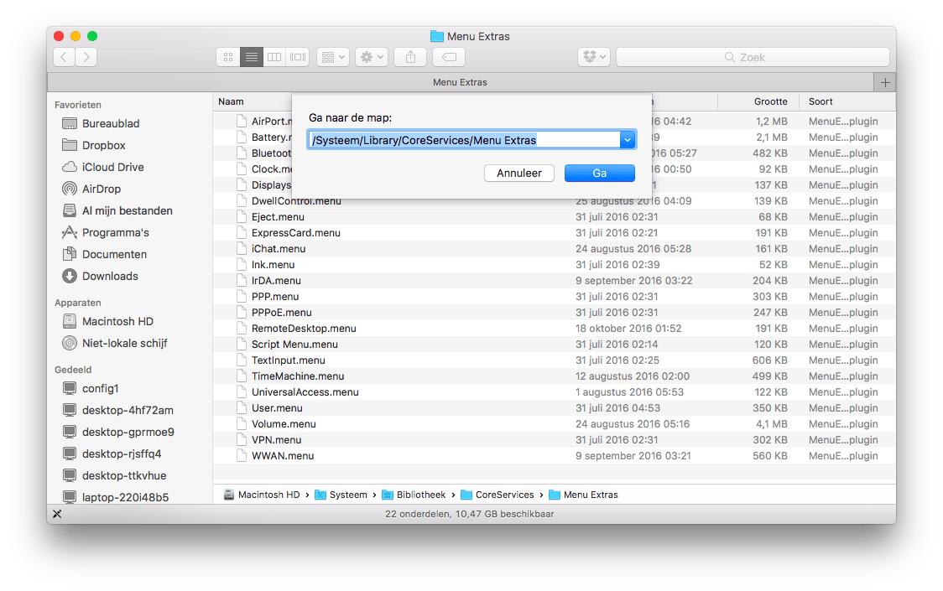This screenshot has height=591, width=943.
Task: Click CoreServices in the path bar
Action: (498, 495)
